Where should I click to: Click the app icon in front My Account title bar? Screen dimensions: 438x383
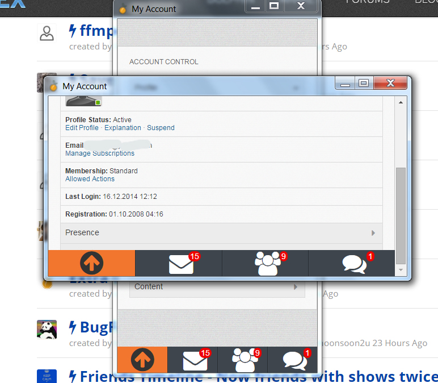pos(53,86)
